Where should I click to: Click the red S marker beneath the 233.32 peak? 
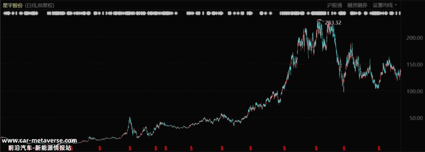tap(316, 148)
